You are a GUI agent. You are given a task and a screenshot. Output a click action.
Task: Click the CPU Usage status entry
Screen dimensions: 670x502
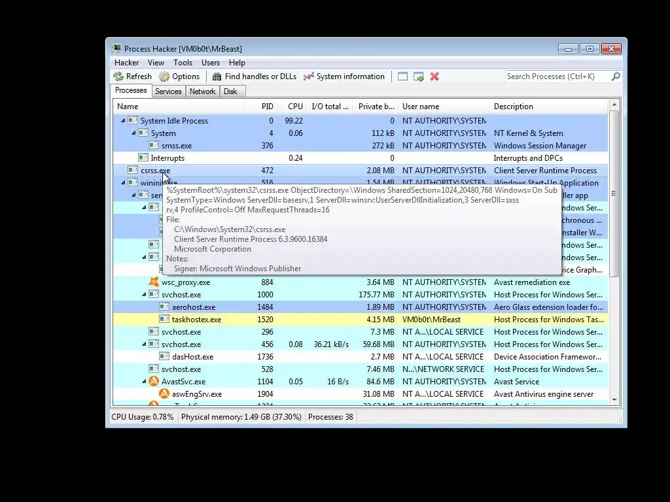pos(142,417)
